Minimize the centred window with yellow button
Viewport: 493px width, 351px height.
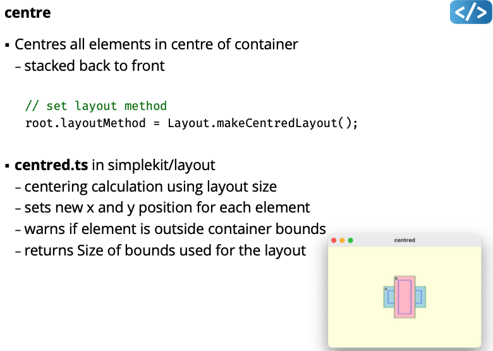click(x=342, y=240)
